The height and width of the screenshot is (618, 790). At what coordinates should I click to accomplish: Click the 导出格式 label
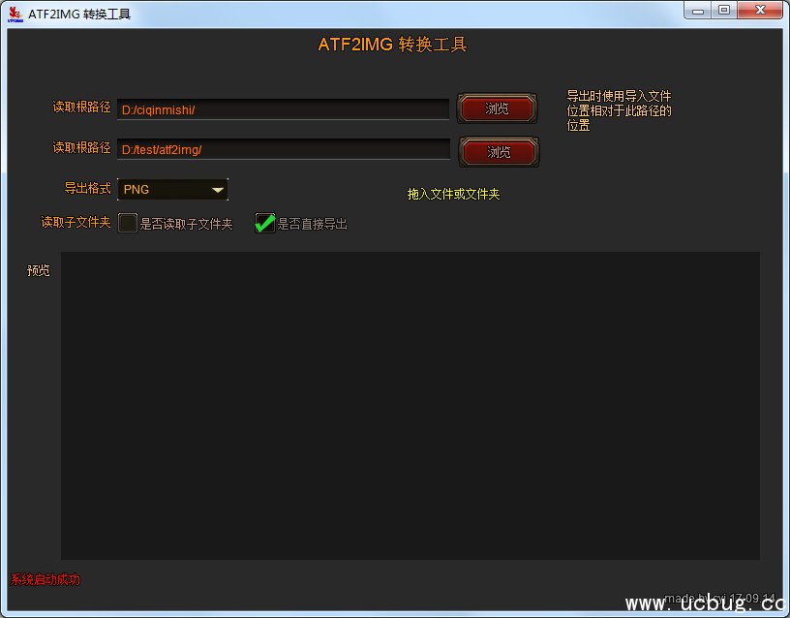[x=87, y=188]
